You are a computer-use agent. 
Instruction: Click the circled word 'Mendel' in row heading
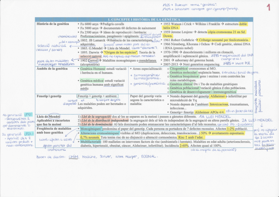pyautogui.click(x=54, y=117)
